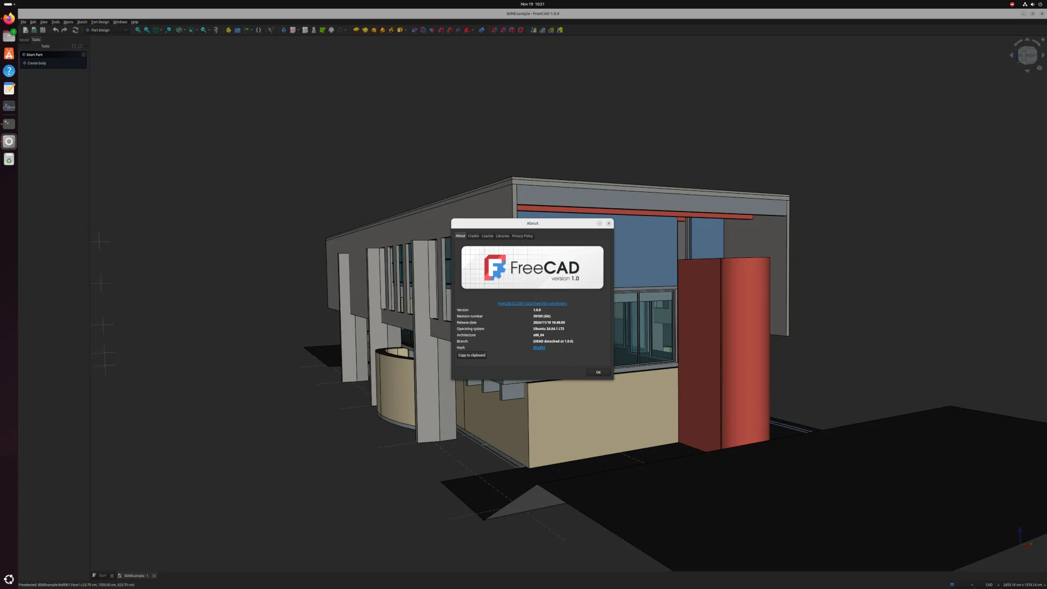This screenshot has height=589, width=1047.
Task: Collapse the Start Part task section
Action: 83,55
